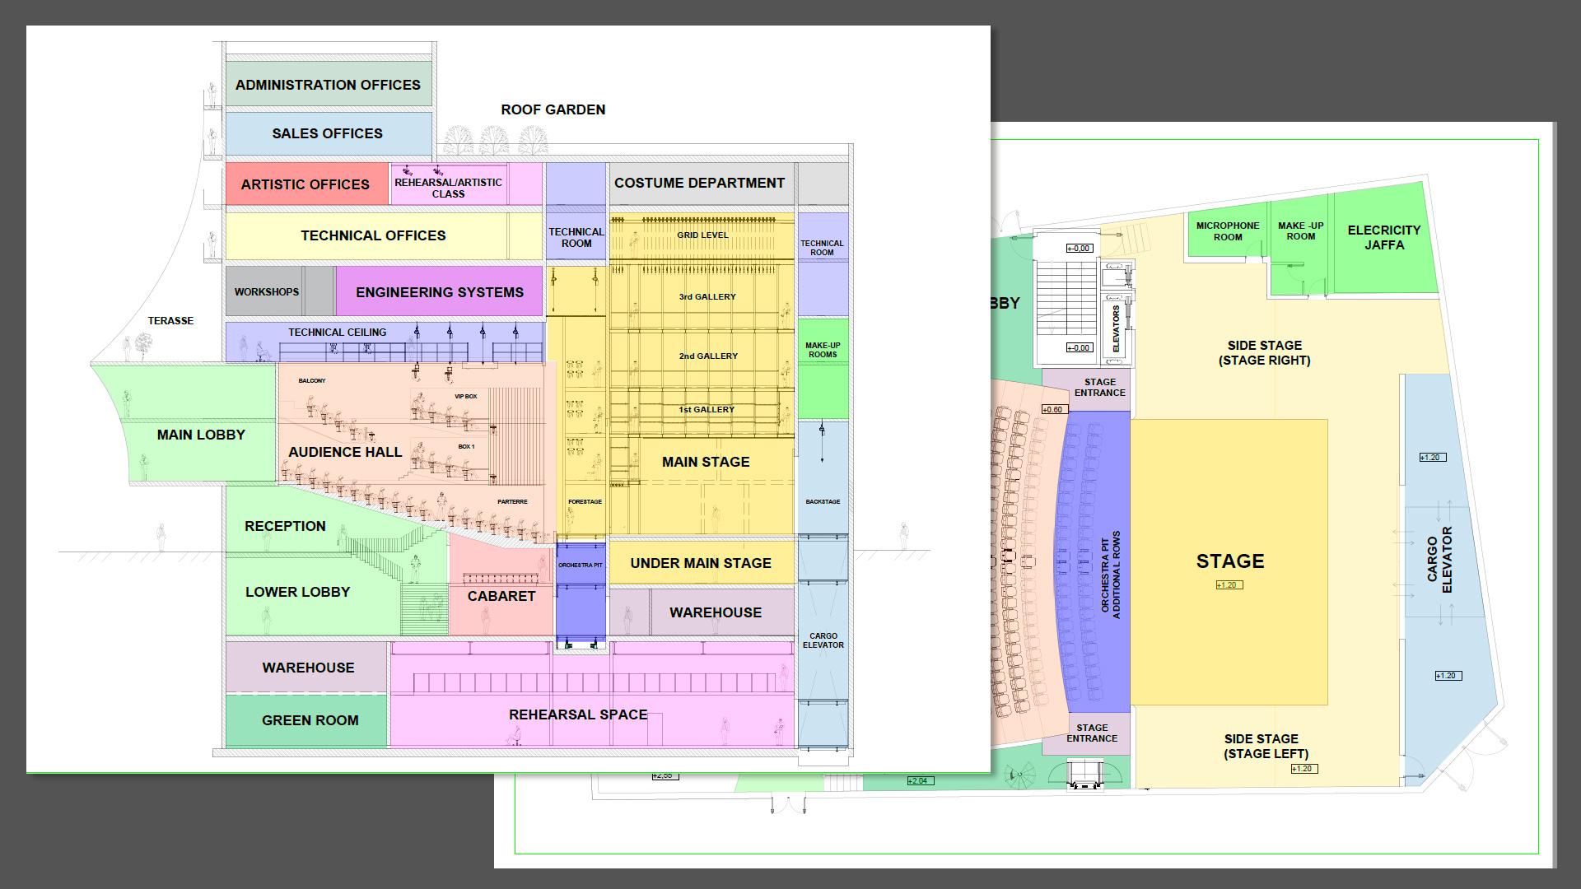Click the ELEVATORS label in floor plan
Screen dimensions: 1581x889
pos(1117,328)
